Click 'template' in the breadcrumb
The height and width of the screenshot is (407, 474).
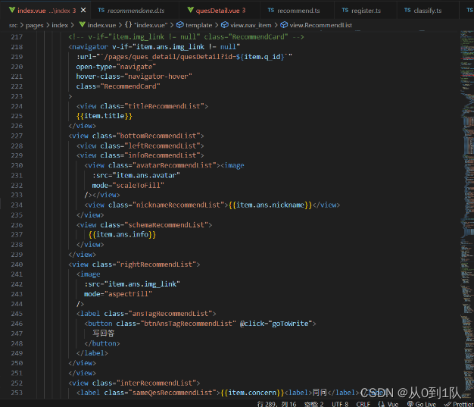198,25
